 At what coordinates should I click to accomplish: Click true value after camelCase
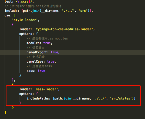pos(51,62)
